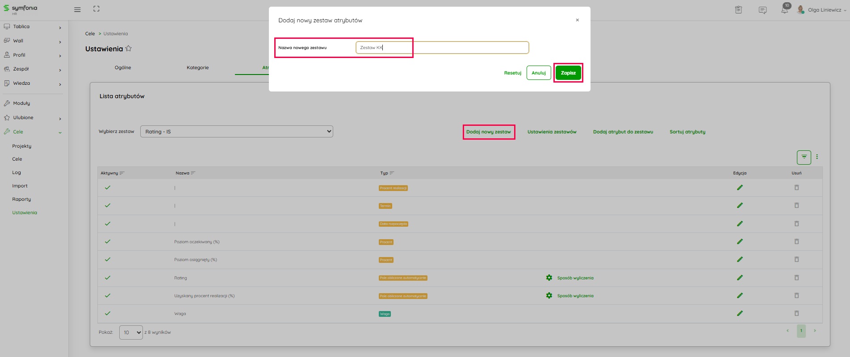Click the Zapisz button

568,73
